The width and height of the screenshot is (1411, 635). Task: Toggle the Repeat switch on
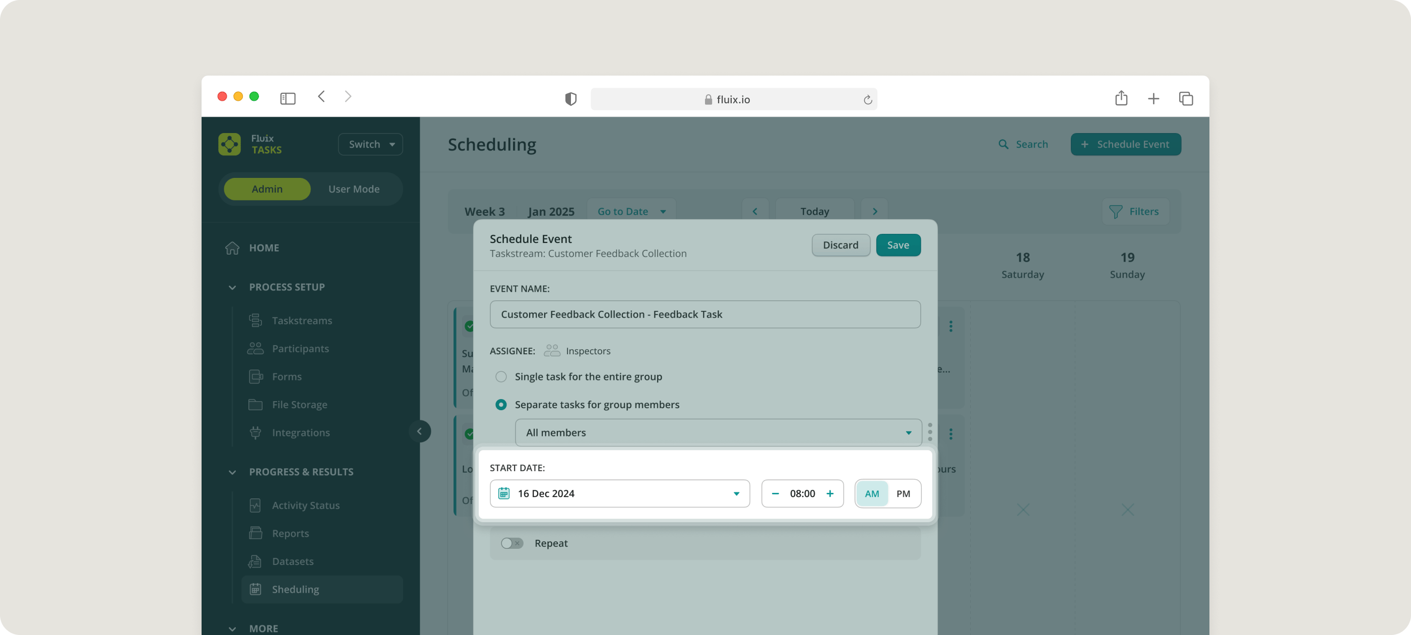pyautogui.click(x=511, y=543)
